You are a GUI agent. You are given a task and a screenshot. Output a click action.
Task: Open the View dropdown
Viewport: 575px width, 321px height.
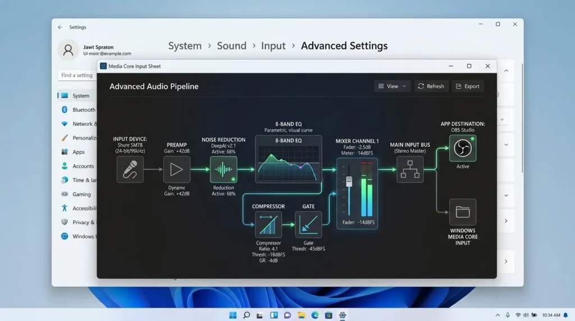[392, 86]
